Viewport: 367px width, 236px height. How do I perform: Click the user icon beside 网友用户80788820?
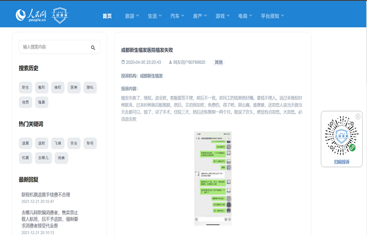pyautogui.click(x=170, y=62)
